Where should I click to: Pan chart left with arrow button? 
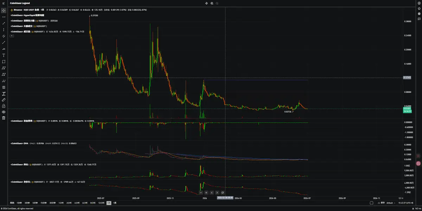click(212, 193)
